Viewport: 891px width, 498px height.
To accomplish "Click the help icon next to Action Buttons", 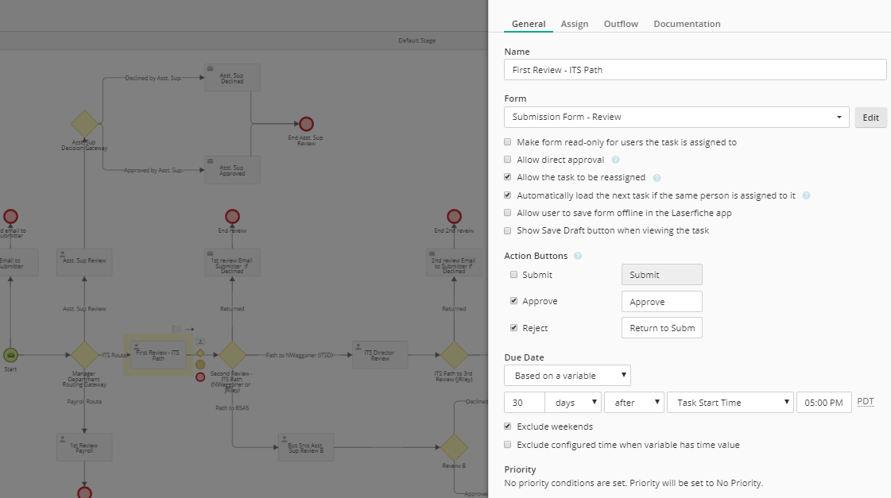I will (x=578, y=257).
